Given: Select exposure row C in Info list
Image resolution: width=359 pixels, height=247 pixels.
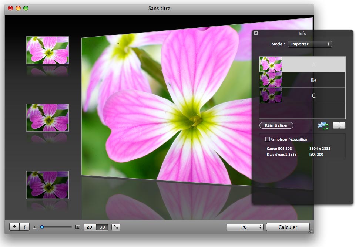Looking at the screenshot, I should tap(302, 95).
